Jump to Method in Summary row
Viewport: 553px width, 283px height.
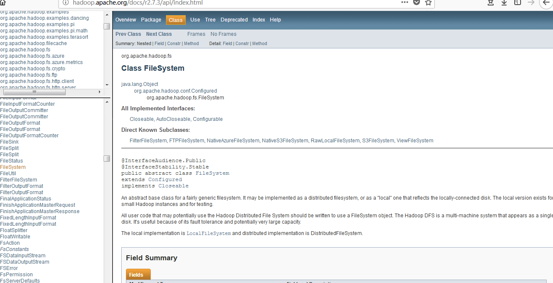[x=191, y=43]
